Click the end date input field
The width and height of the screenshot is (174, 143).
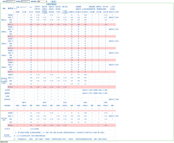click(x=25, y=1)
